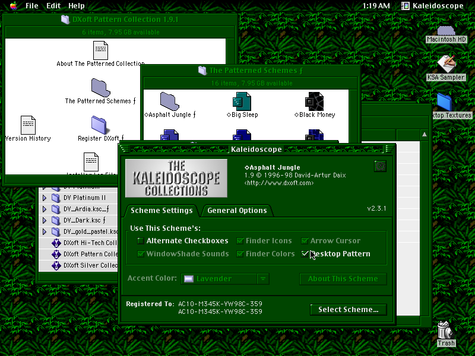Click the DXoft Pattern Collection 1.9.1 title folder icon
Image resolution: width=475 pixels, height=356 pixels.
click(65, 20)
